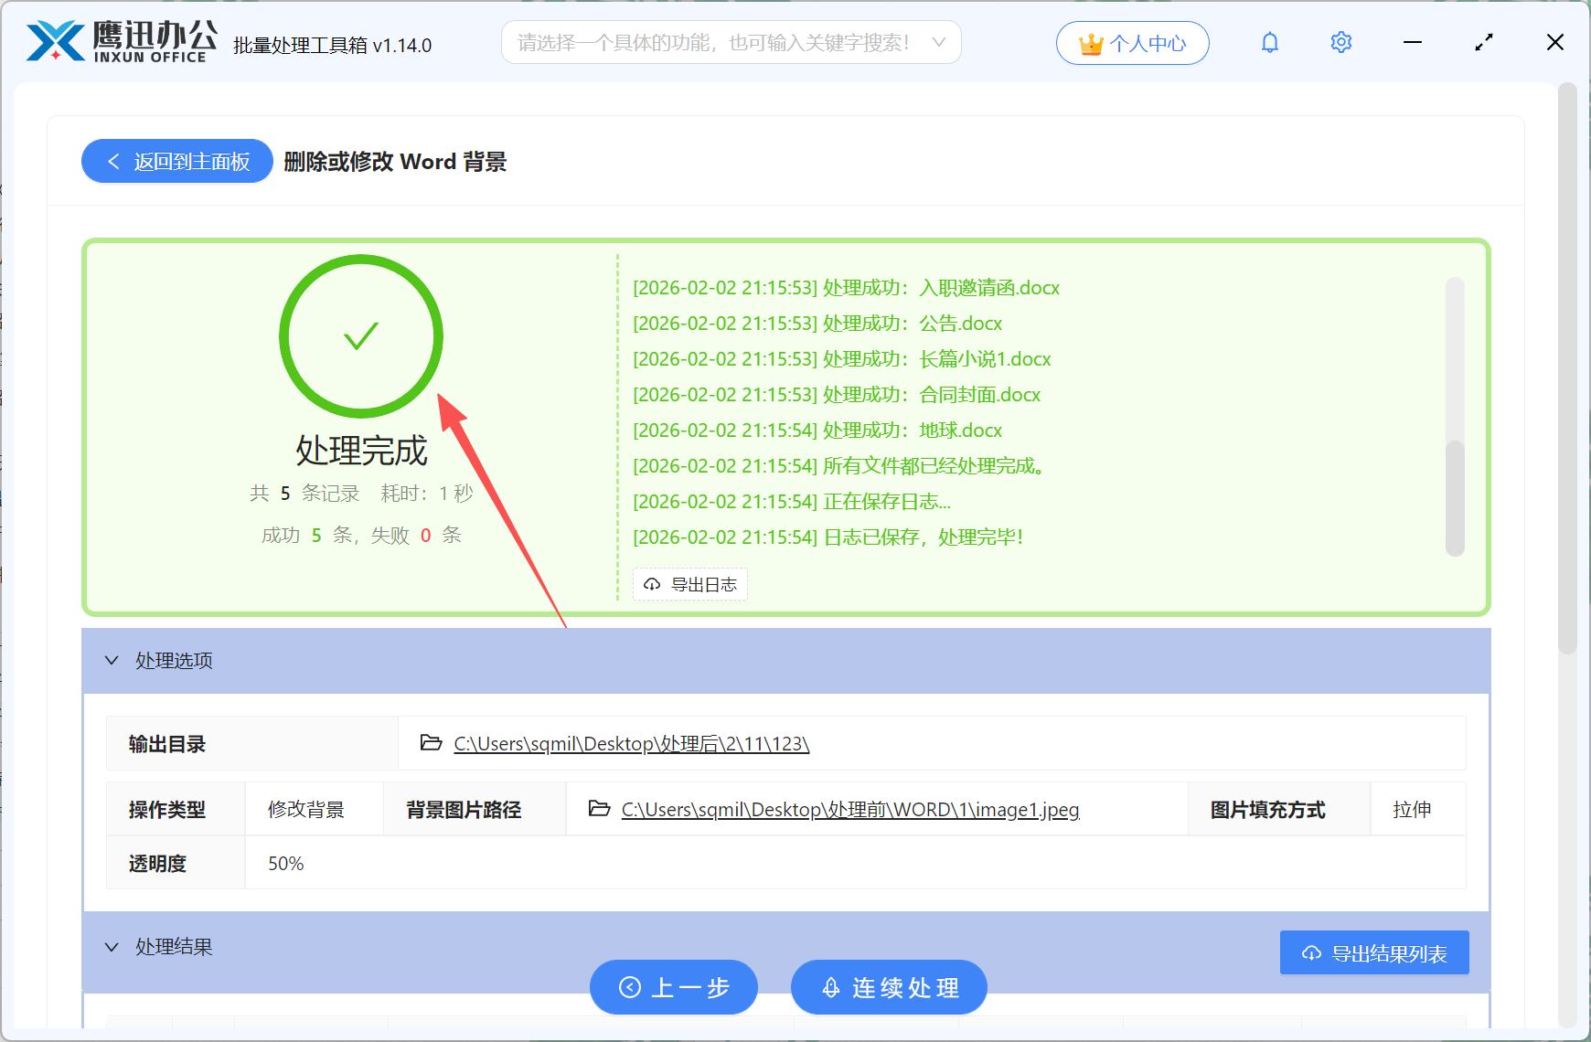Click the 拉伸 fill mode cell

click(1416, 808)
